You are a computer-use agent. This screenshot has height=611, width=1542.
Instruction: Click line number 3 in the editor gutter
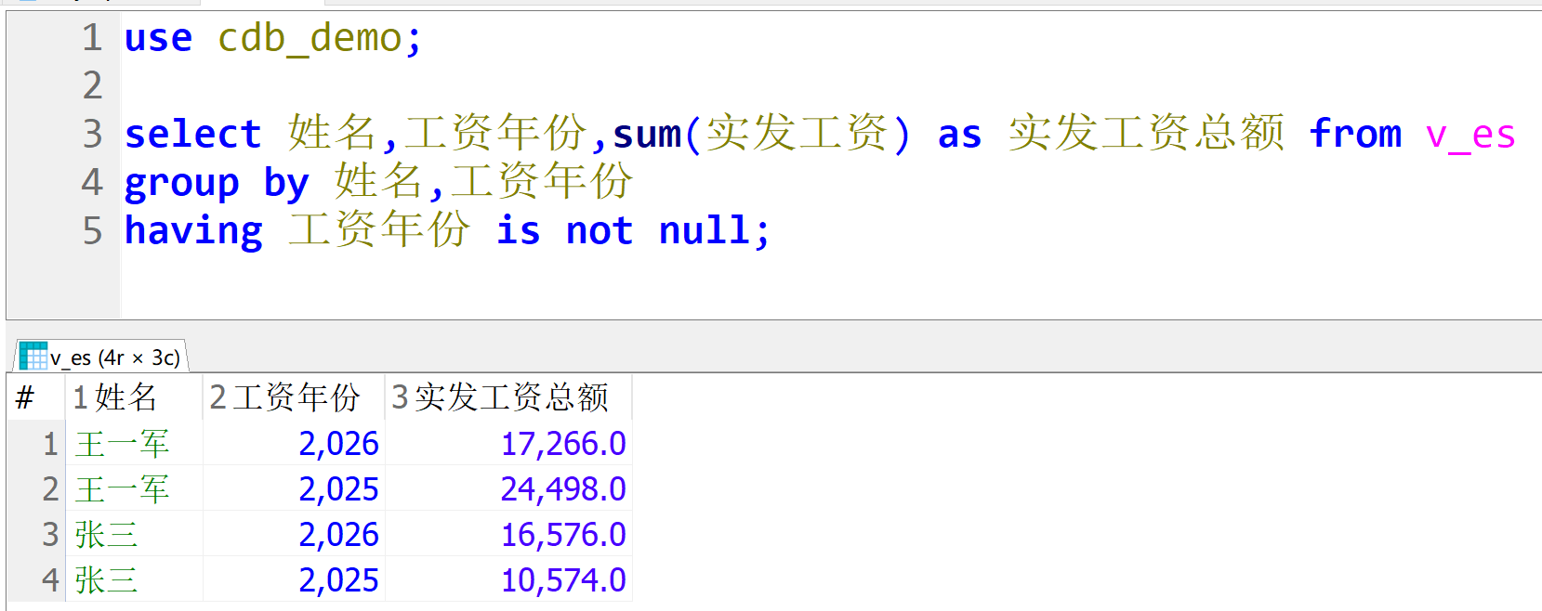pyautogui.click(x=92, y=134)
